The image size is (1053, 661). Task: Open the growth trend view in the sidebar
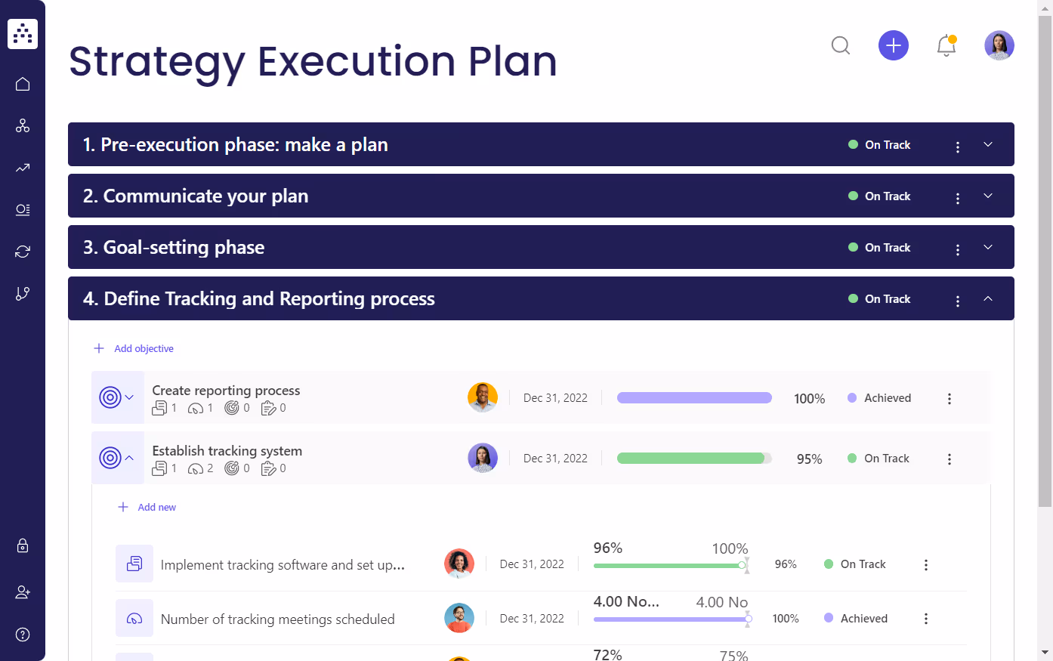[23, 168]
